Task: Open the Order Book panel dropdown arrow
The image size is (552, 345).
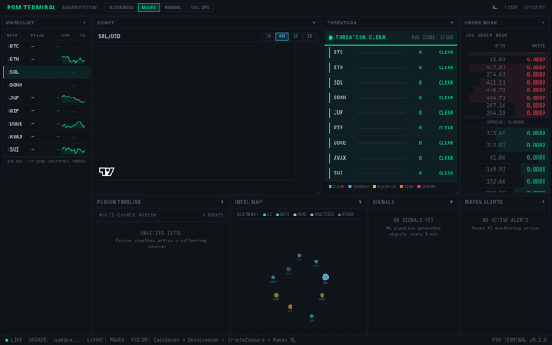Action: click(543, 23)
